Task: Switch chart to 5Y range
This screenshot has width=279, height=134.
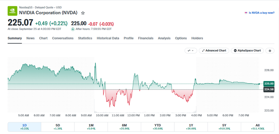Action: click(225, 127)
